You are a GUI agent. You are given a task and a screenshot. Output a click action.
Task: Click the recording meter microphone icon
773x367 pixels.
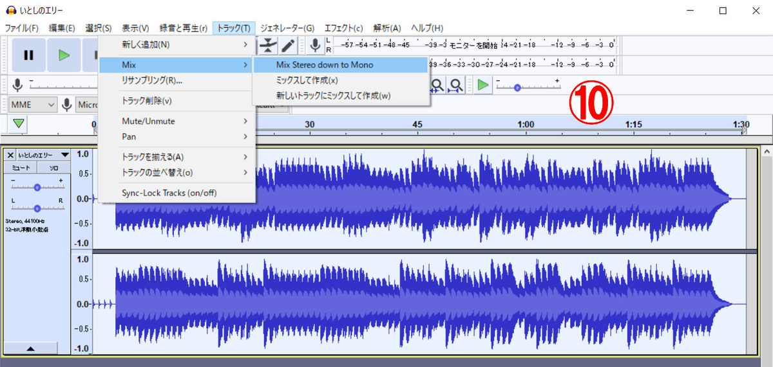[315, 45]
